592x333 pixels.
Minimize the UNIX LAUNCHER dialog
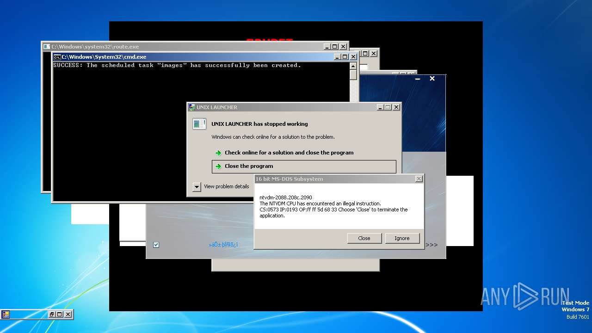tap(380, 107)
